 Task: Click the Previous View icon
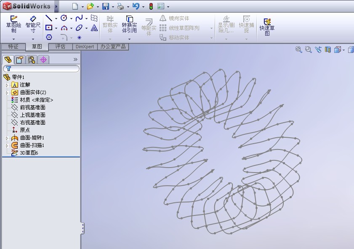point(318,50)
